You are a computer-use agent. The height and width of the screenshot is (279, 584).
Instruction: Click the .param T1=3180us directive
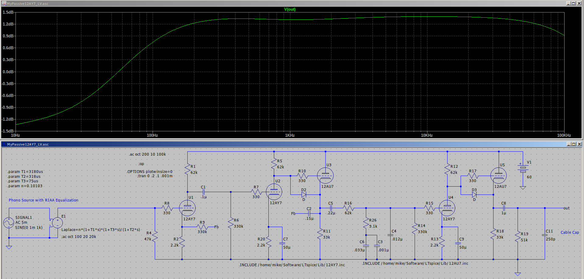coord(25,172)
